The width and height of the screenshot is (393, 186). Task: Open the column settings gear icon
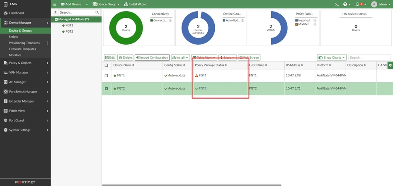point(390,65)
